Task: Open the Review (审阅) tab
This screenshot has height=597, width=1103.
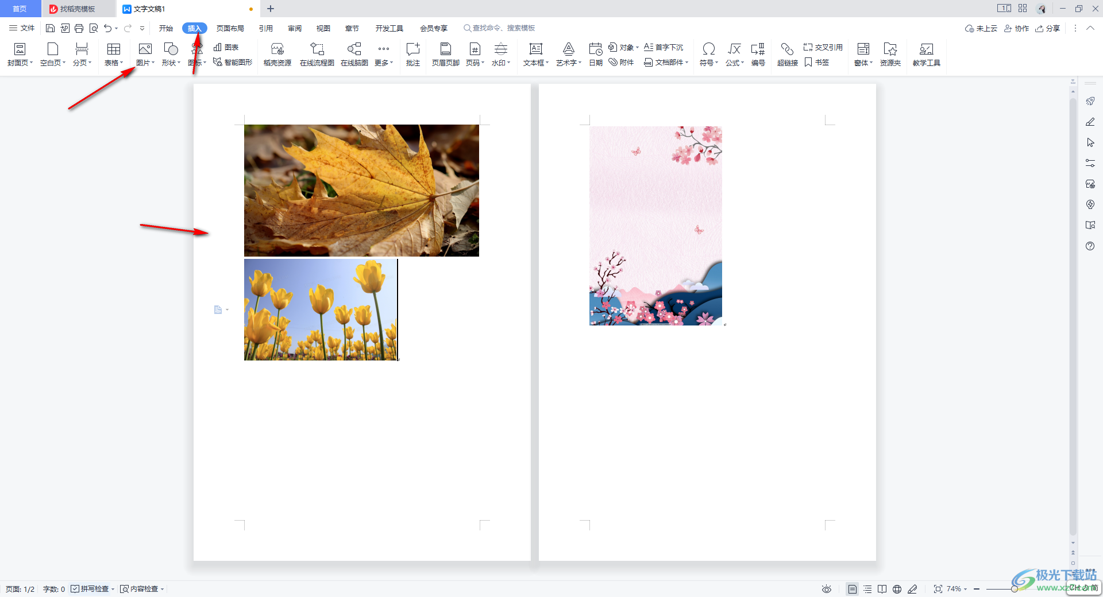Action: 295,28
